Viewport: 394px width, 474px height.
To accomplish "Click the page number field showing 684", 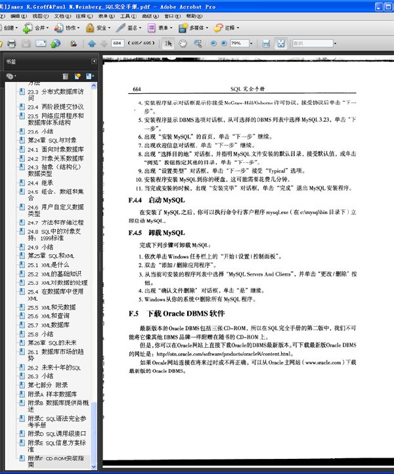I will tap(118, 43).
